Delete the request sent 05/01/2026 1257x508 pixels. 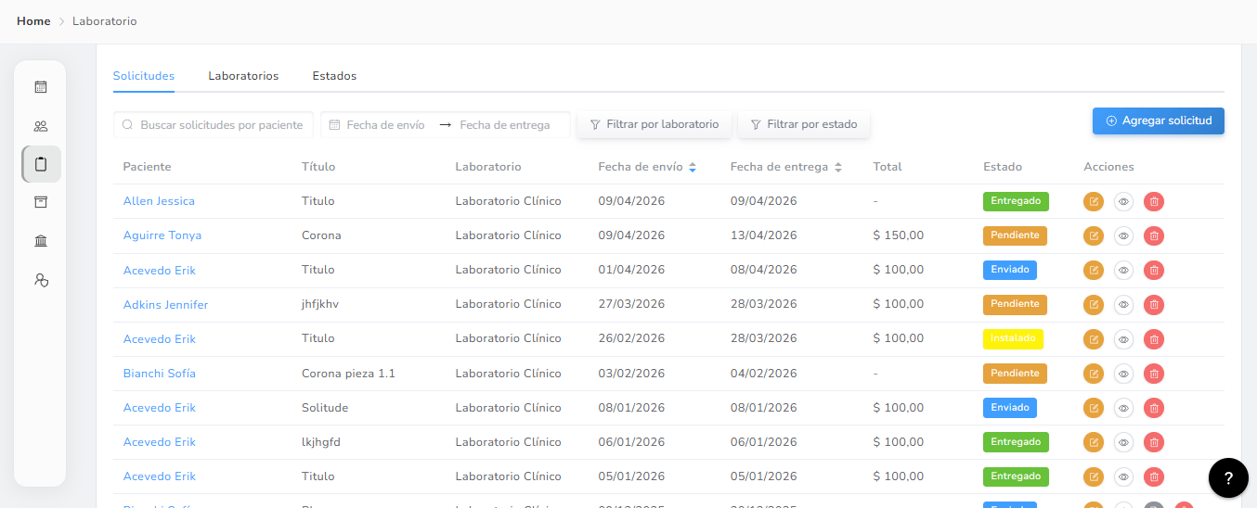[1153, 476]
